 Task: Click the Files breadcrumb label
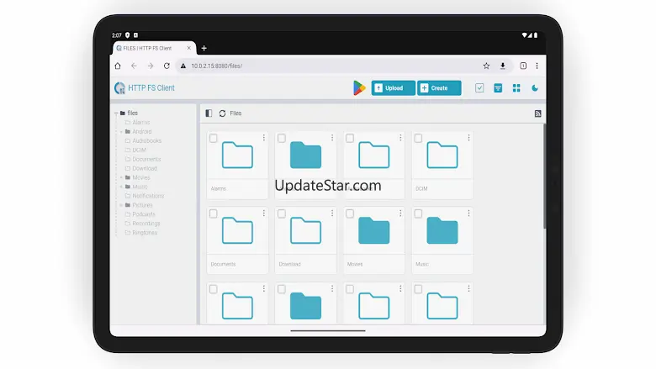pos(235,113)
